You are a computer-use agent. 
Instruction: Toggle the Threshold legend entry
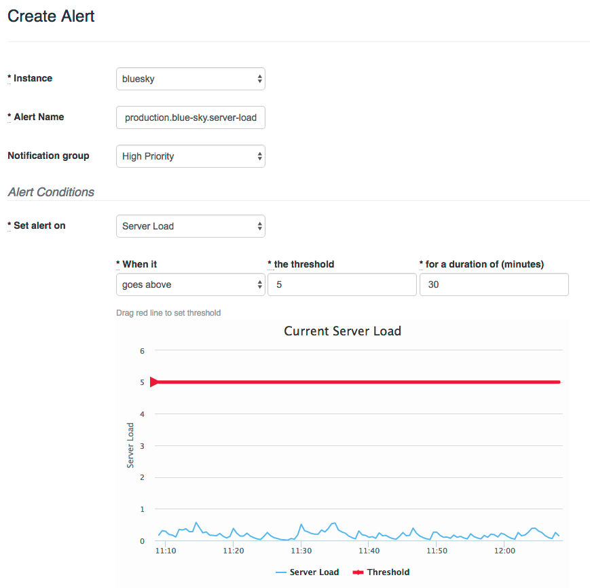(x=388, y=572)
